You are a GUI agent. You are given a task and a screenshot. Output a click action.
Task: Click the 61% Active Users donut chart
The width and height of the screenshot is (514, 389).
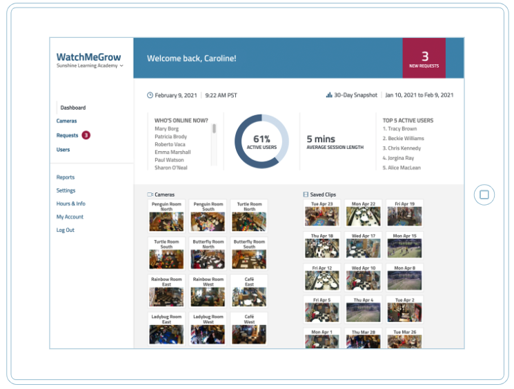[261, 141]
